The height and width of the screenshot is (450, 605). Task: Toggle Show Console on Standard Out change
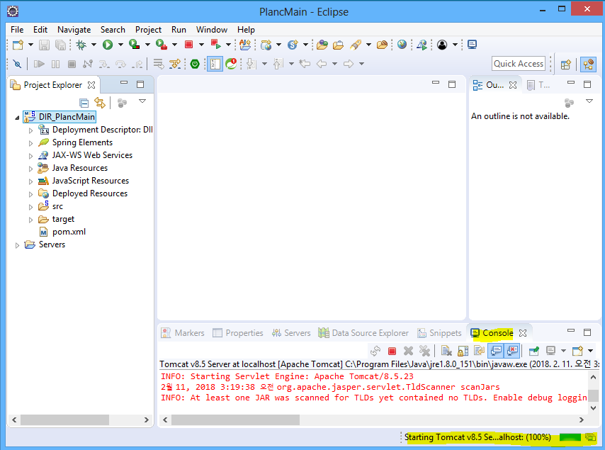pyautogui.click(x=496, y=350)
